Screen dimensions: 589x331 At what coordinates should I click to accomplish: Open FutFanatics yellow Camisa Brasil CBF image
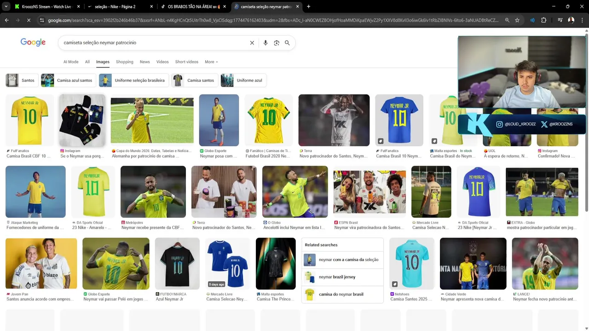click(30, 120)
